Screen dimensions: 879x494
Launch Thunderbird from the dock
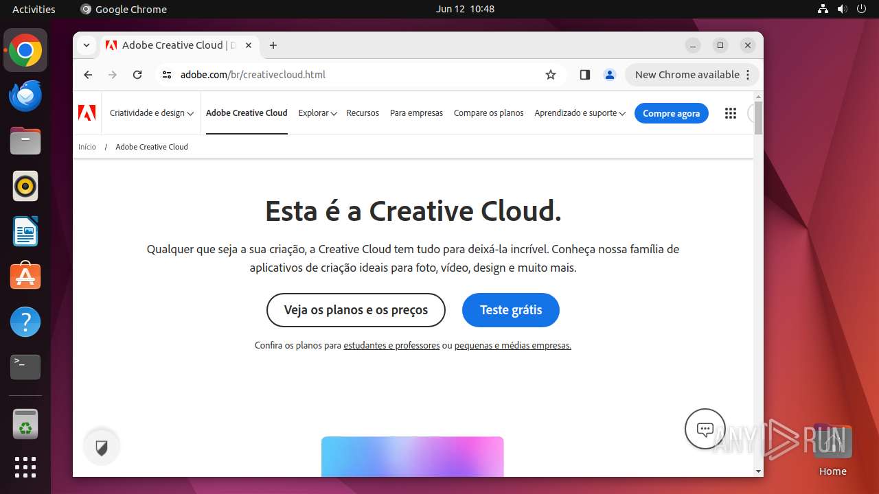coord(25,95)
